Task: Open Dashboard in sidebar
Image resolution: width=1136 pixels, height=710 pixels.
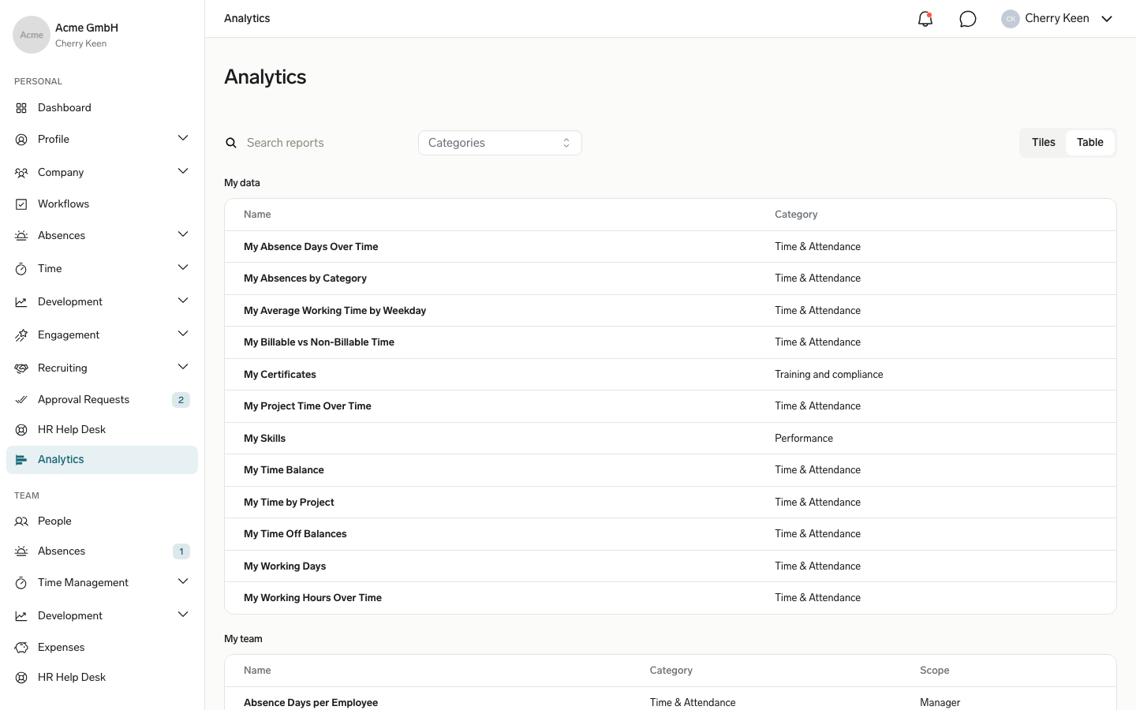Action: pos(102,108)
